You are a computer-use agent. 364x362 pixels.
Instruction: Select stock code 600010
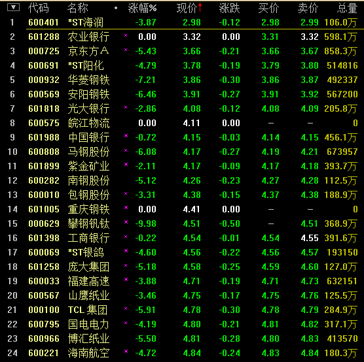44,195
